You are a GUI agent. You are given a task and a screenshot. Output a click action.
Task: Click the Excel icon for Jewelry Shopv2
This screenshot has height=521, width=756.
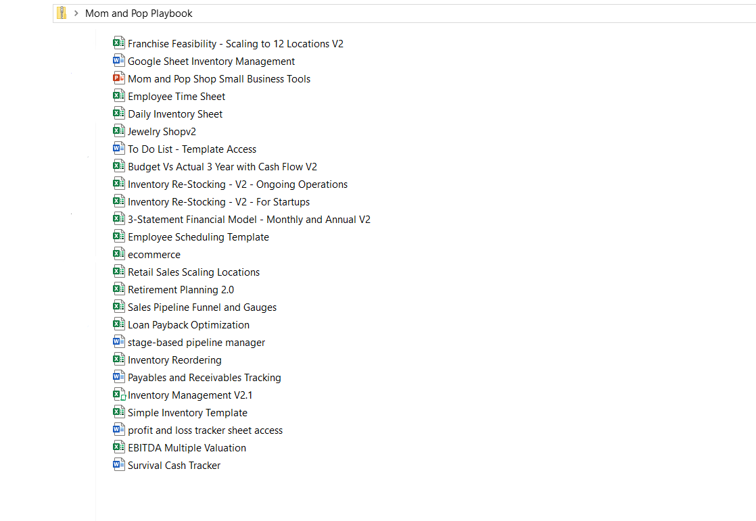click(118, 130)
